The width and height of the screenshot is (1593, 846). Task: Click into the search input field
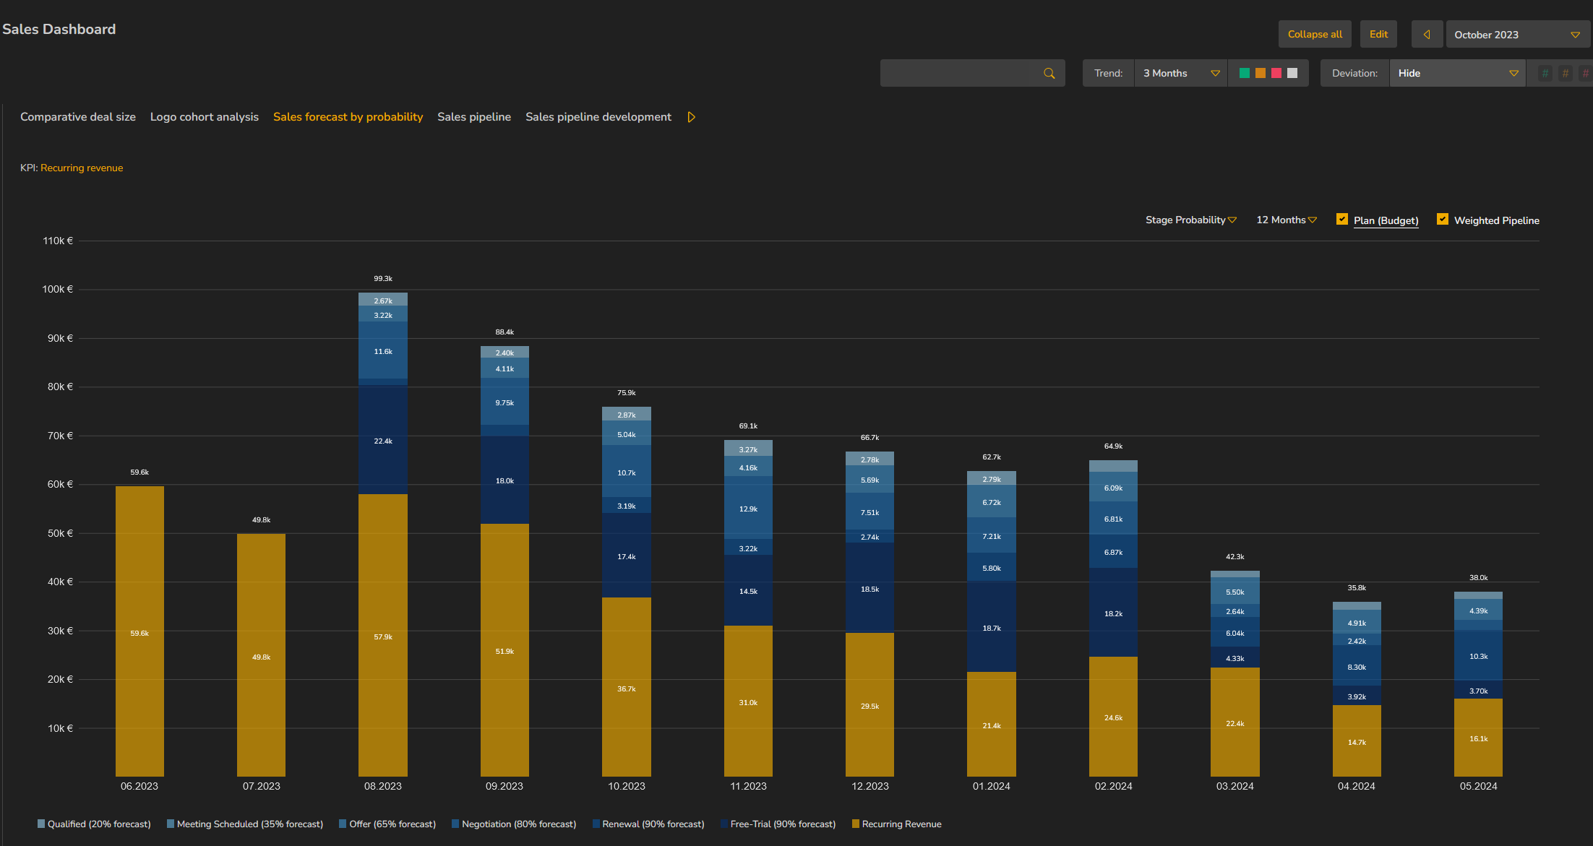pyautogui.click(x=960, y=73)
